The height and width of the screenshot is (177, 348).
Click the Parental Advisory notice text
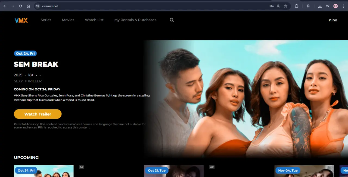[80, 126]
